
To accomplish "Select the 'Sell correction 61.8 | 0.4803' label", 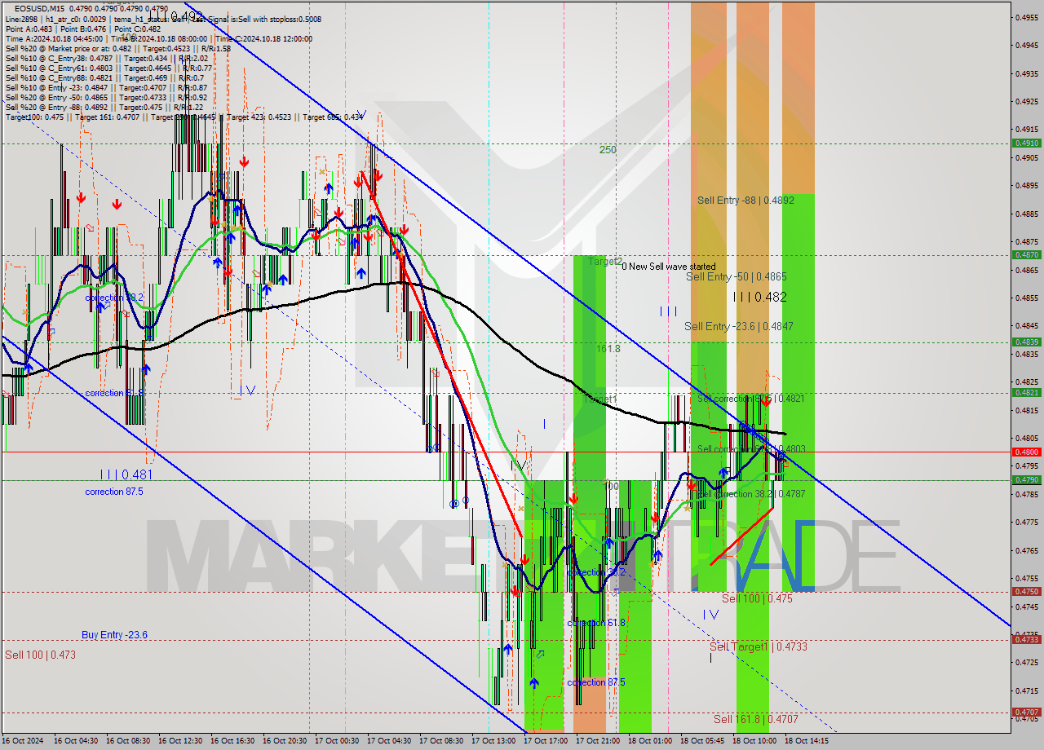I will tap(751, 449).
